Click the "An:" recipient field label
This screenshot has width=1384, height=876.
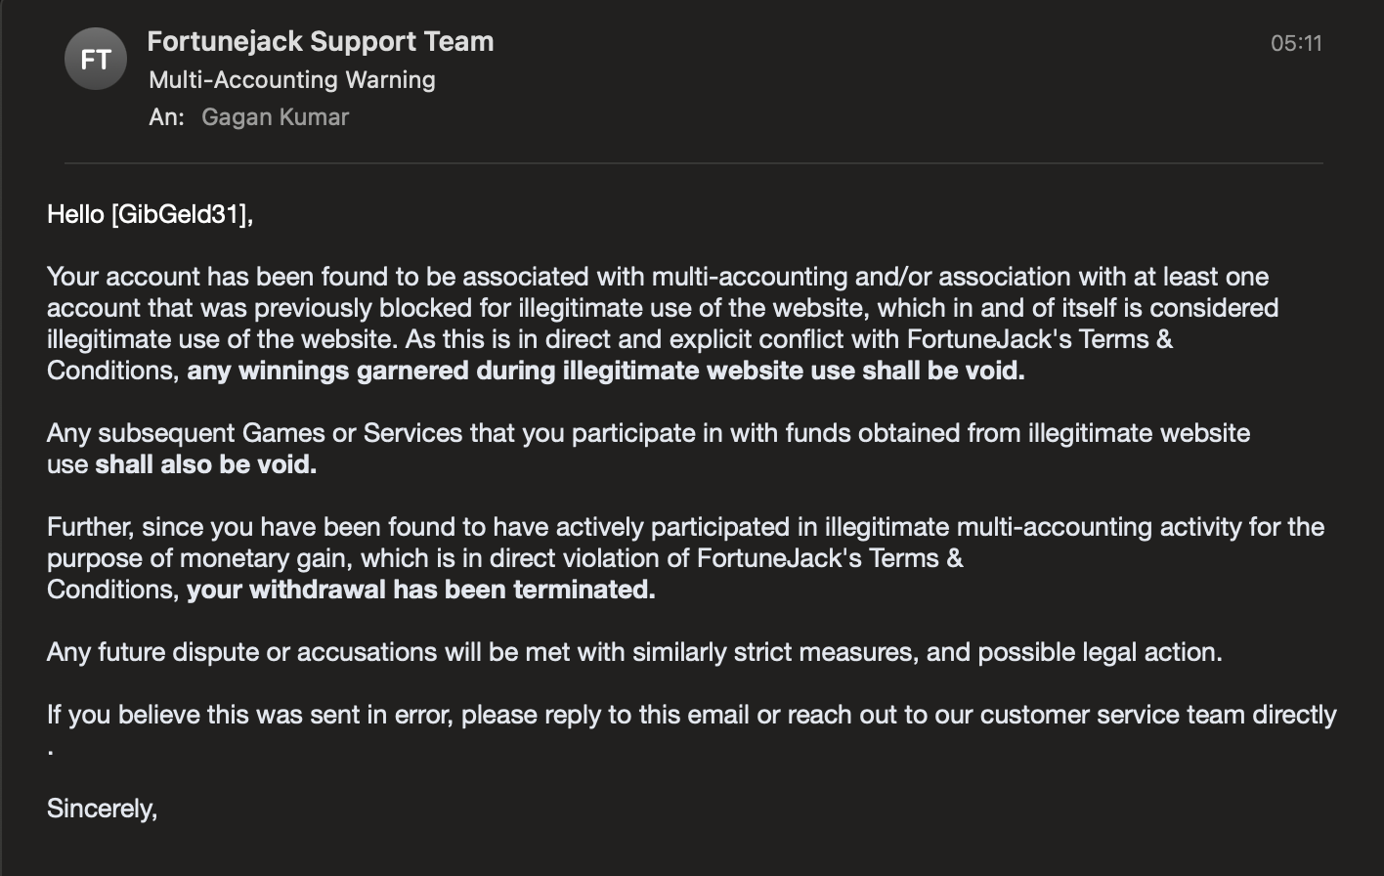(x=166, y=117)
